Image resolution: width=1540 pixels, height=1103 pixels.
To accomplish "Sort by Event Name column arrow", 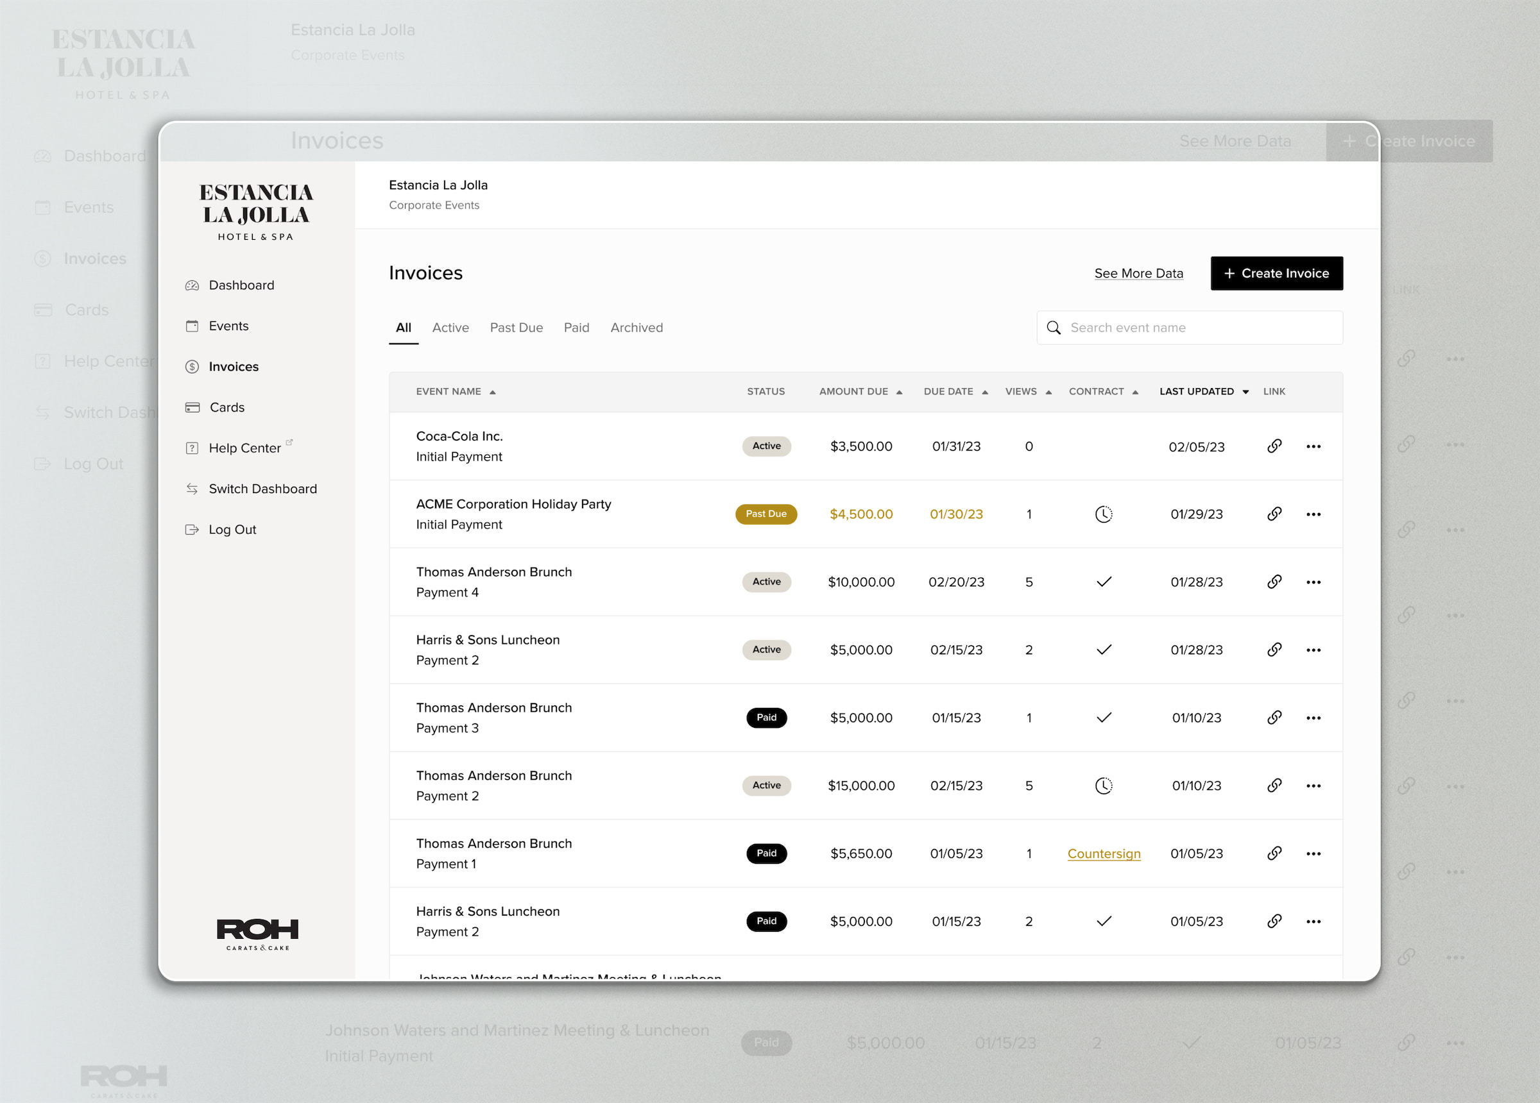I will point(493,392).
